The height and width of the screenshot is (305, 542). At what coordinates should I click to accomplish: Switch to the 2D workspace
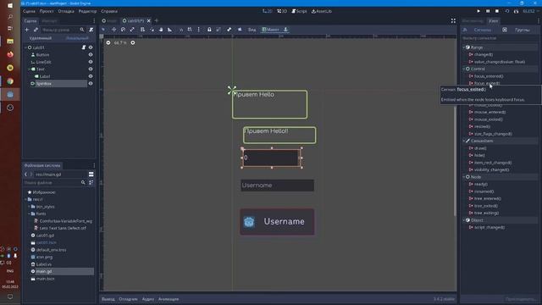click(268, 11)
